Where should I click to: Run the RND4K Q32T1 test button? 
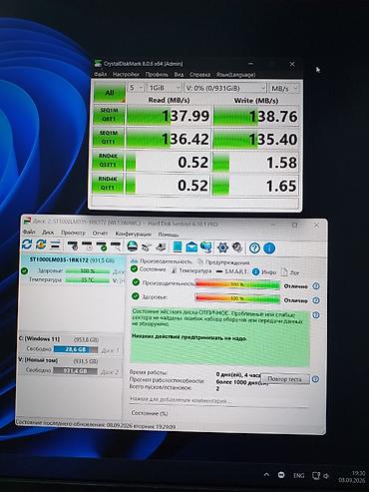pyautogui.click(x=108, y=161)
